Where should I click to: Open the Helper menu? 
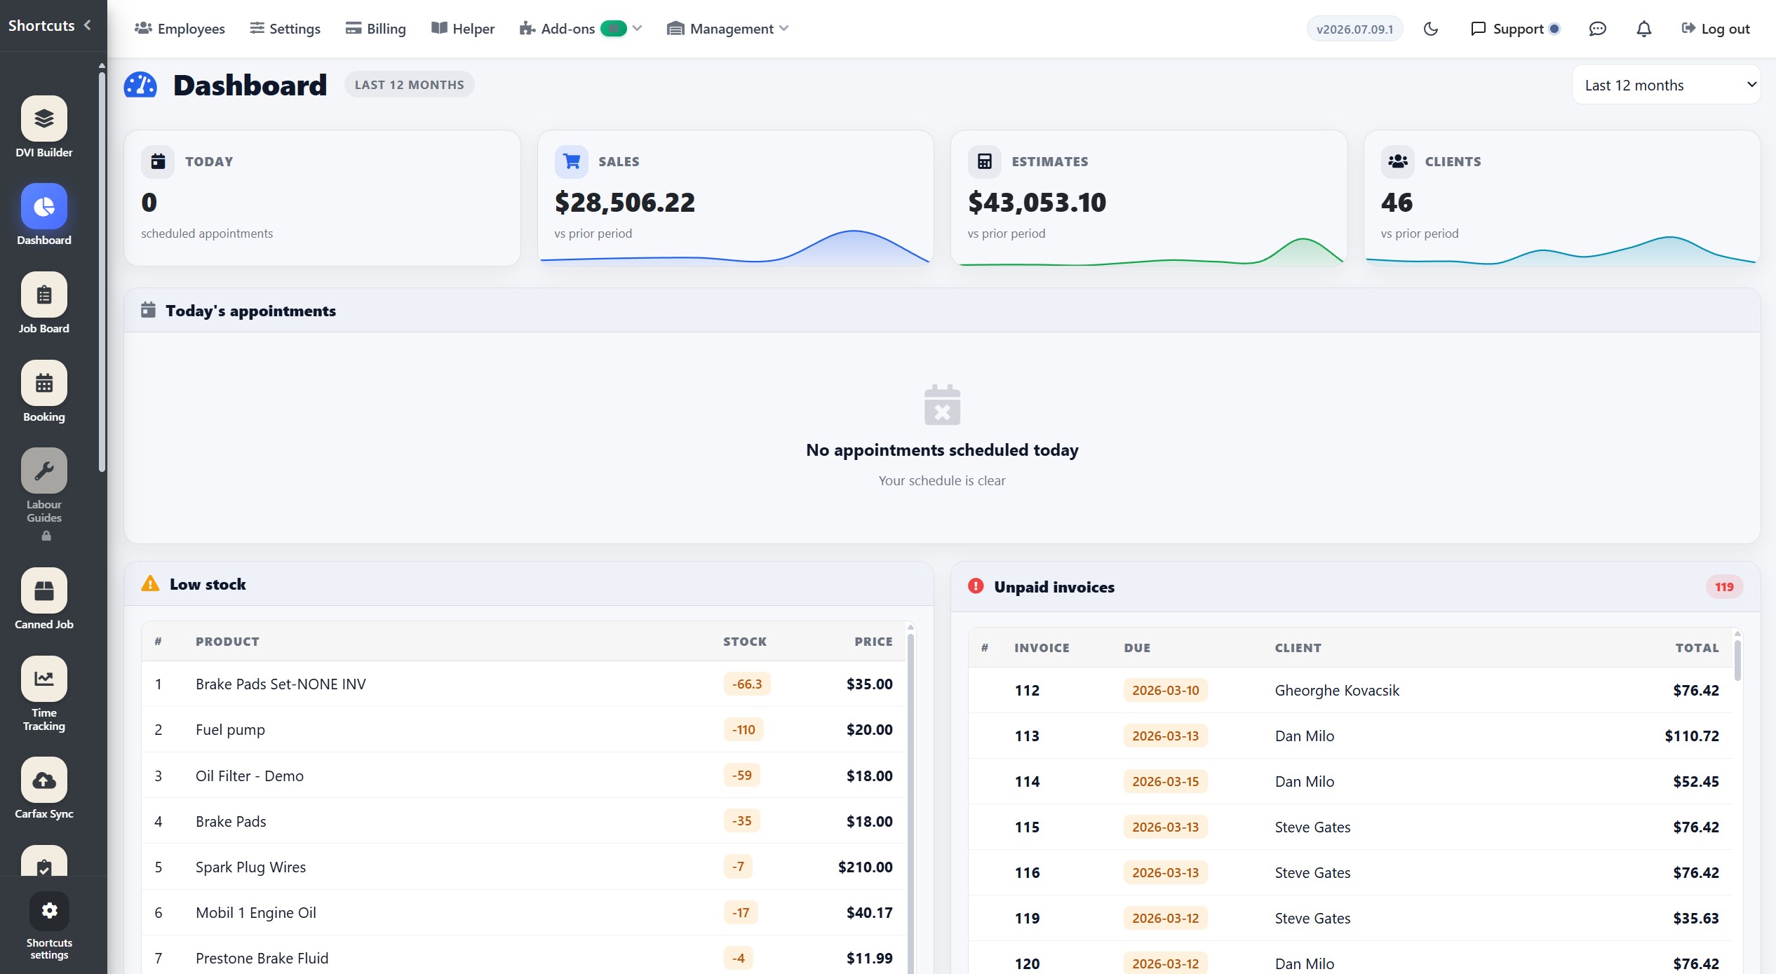tap(463, 29)
